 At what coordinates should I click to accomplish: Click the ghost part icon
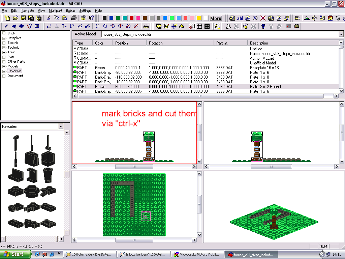[x=228, y=26]
